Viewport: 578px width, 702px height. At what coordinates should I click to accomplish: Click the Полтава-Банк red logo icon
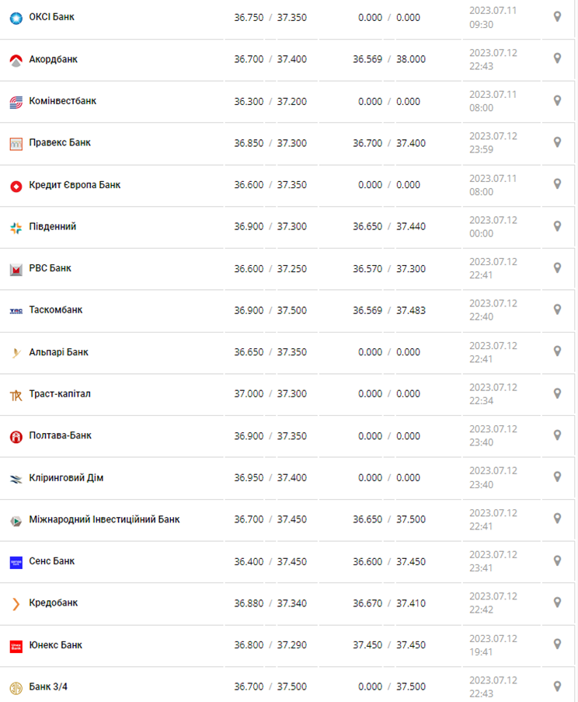(16, 436)
